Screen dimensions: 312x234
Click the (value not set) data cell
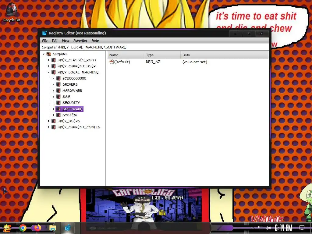tap(195, 62)
